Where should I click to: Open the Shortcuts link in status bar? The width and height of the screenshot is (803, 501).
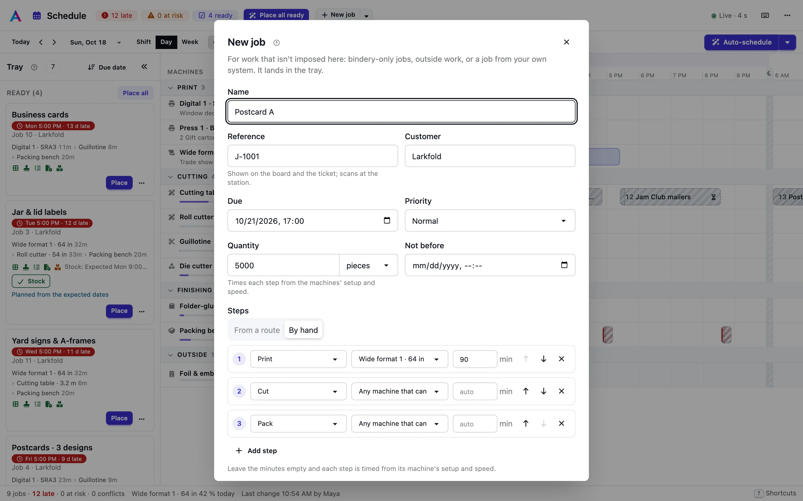(775, 493)
